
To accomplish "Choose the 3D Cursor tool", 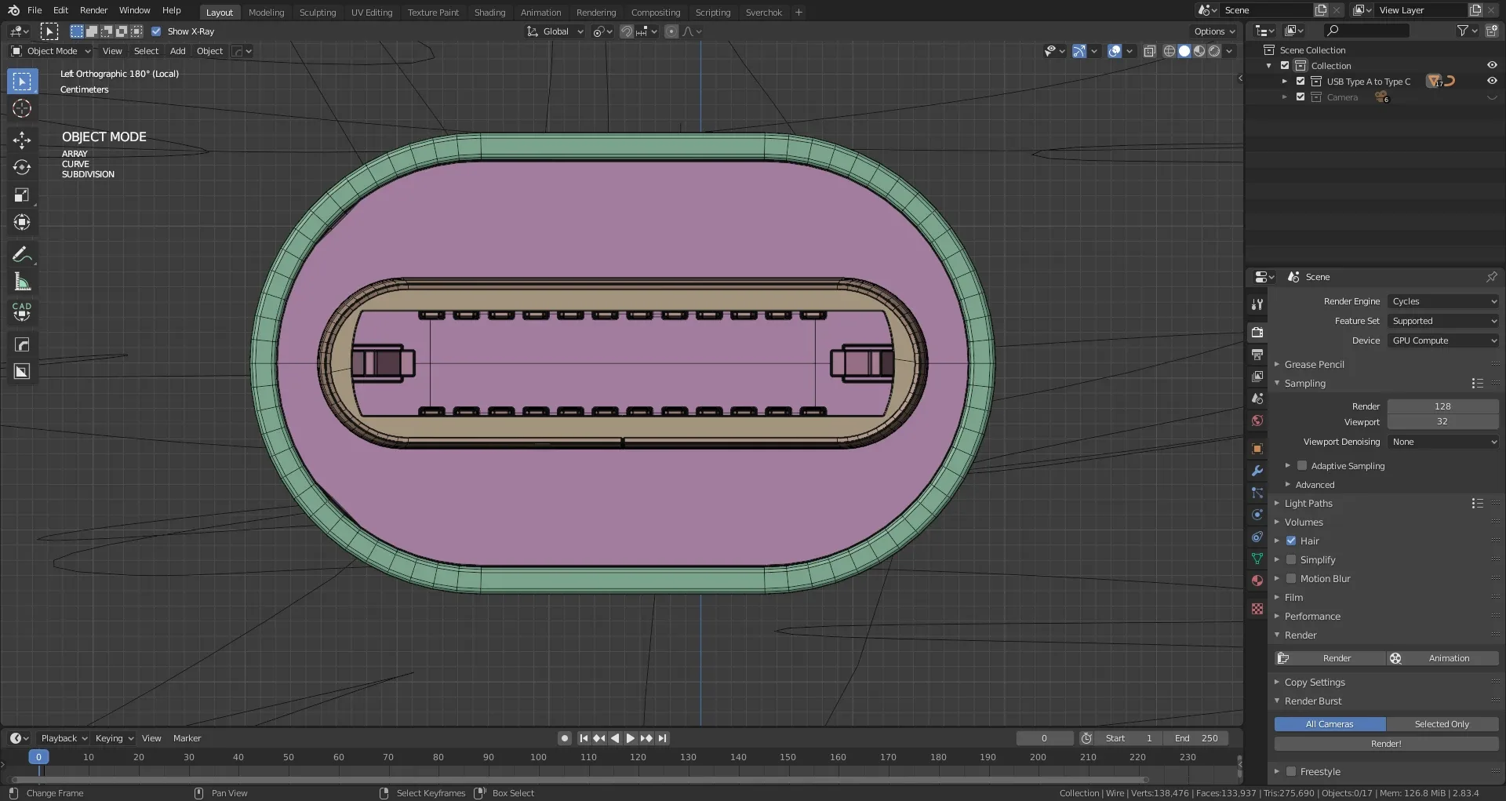I will (x=22, y=108).
